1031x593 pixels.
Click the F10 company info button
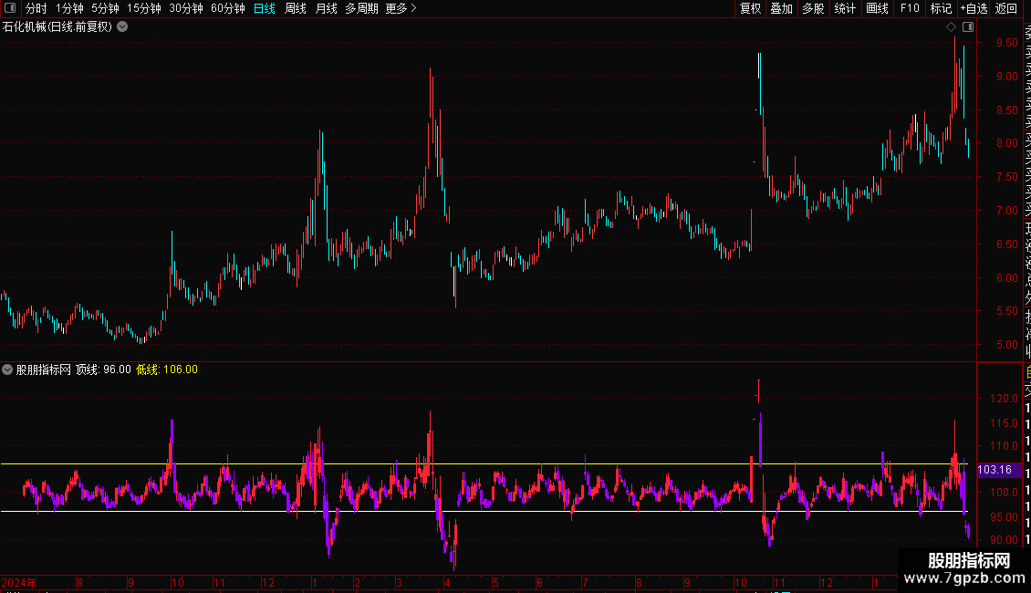(x=910, y=8)
